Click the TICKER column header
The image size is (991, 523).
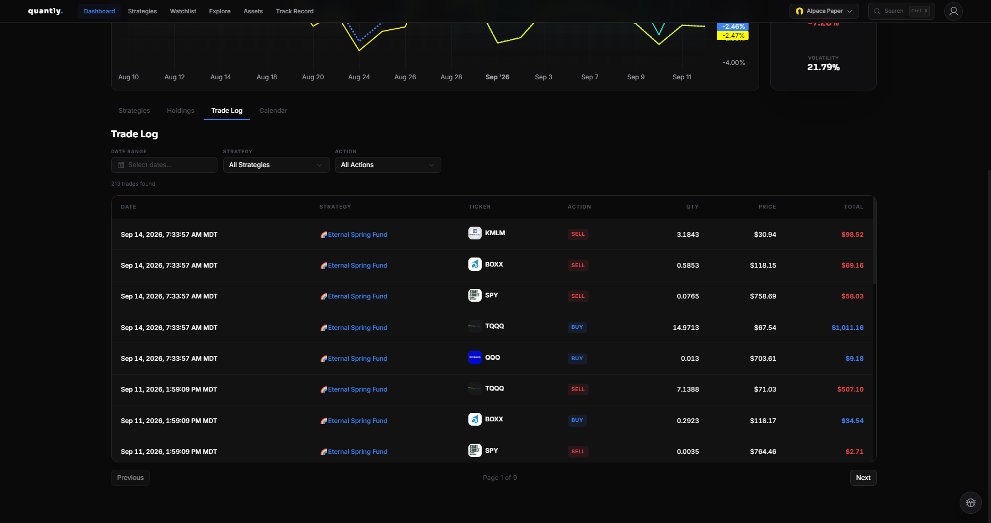pyautogui.click(x=480, y=207)
